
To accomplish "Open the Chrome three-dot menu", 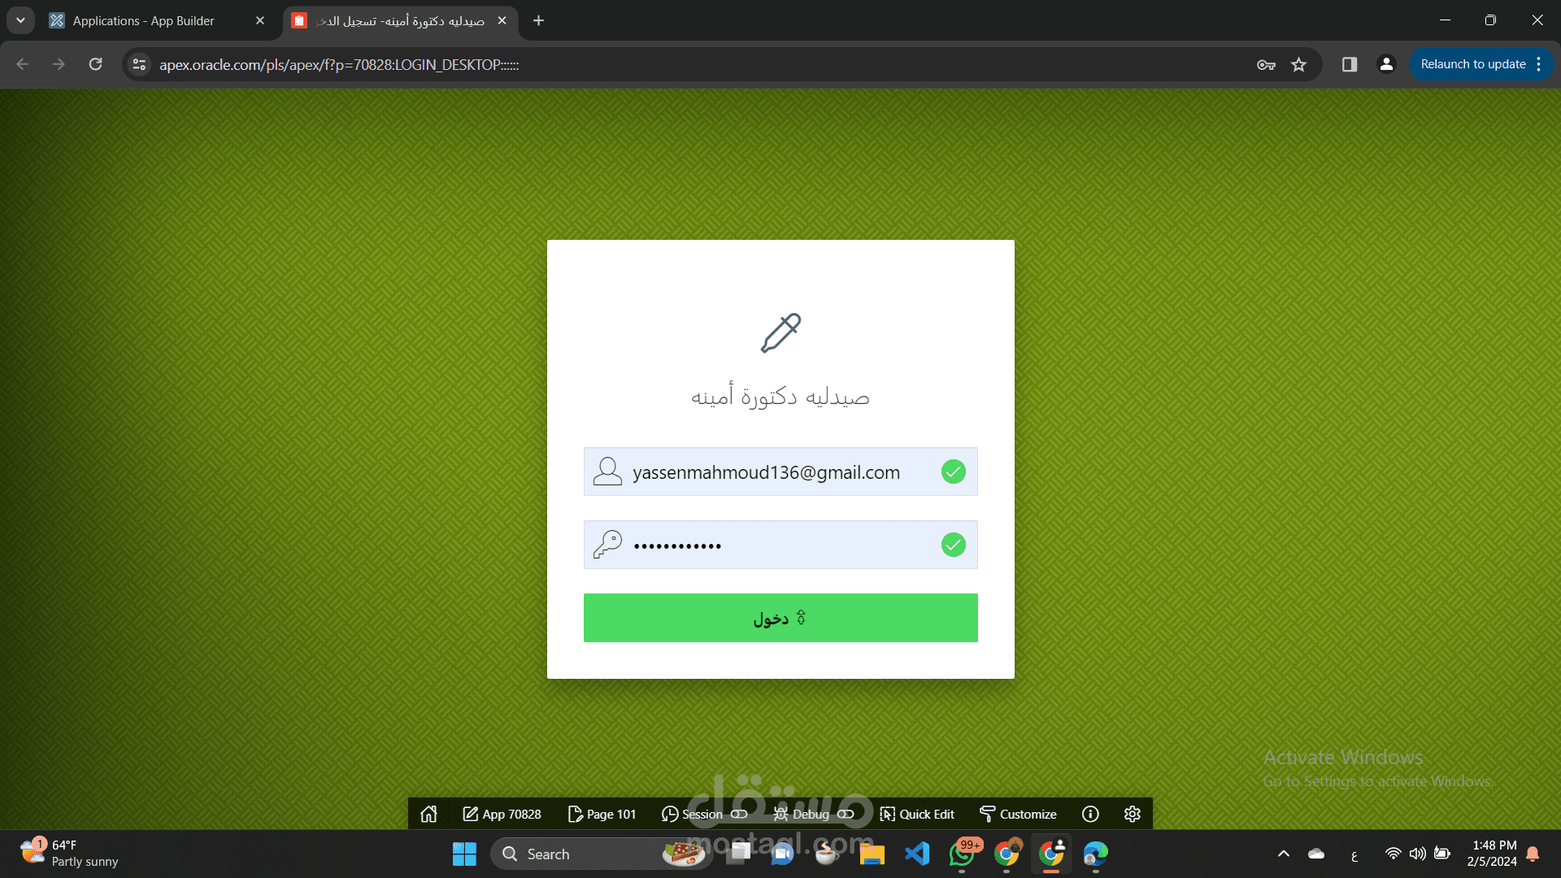I will tap(1539, 64).
